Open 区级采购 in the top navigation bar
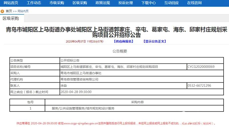This screenshot has width=229, height=127. 80,3
